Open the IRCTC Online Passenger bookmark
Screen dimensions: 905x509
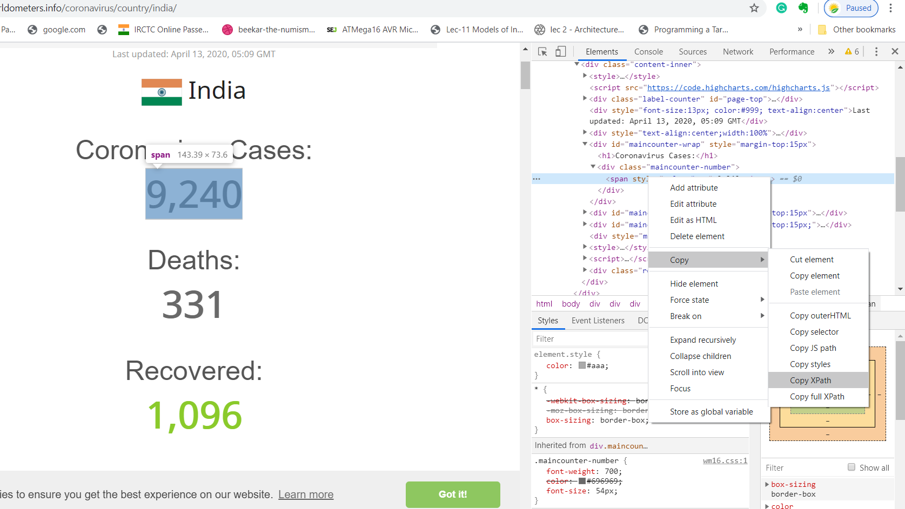coord(163,30)
